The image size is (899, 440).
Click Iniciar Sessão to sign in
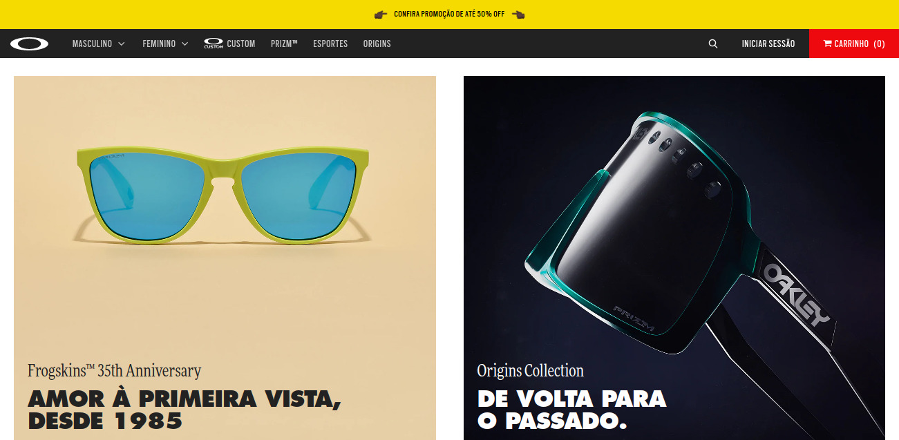768,44
